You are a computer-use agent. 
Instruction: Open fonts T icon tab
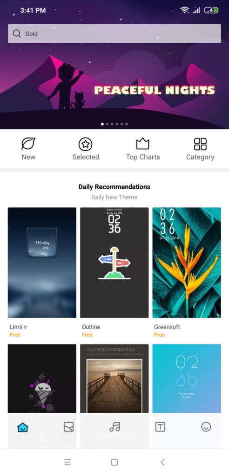[160, 427]
